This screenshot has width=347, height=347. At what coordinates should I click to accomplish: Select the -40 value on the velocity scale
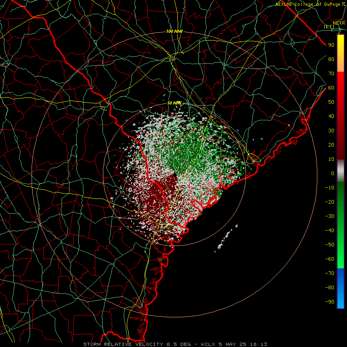click(330, 231)
